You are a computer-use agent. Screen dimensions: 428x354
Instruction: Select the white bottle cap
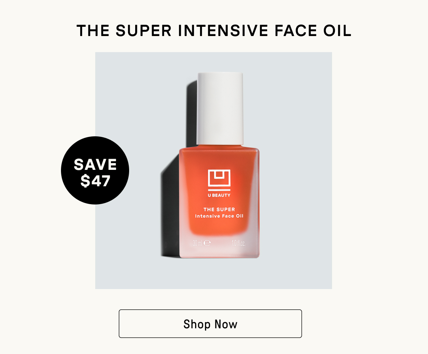[220, 108]
